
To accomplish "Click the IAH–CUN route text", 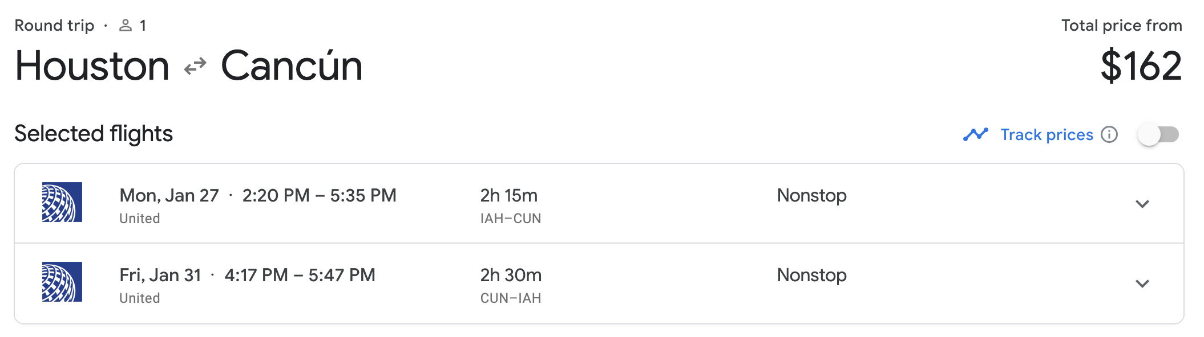I will [x=510, y=219].
